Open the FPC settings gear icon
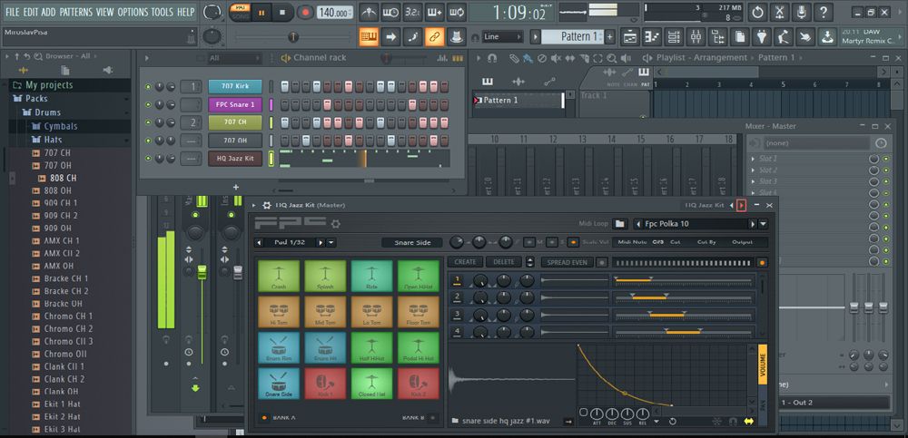 tap(335, 224)
